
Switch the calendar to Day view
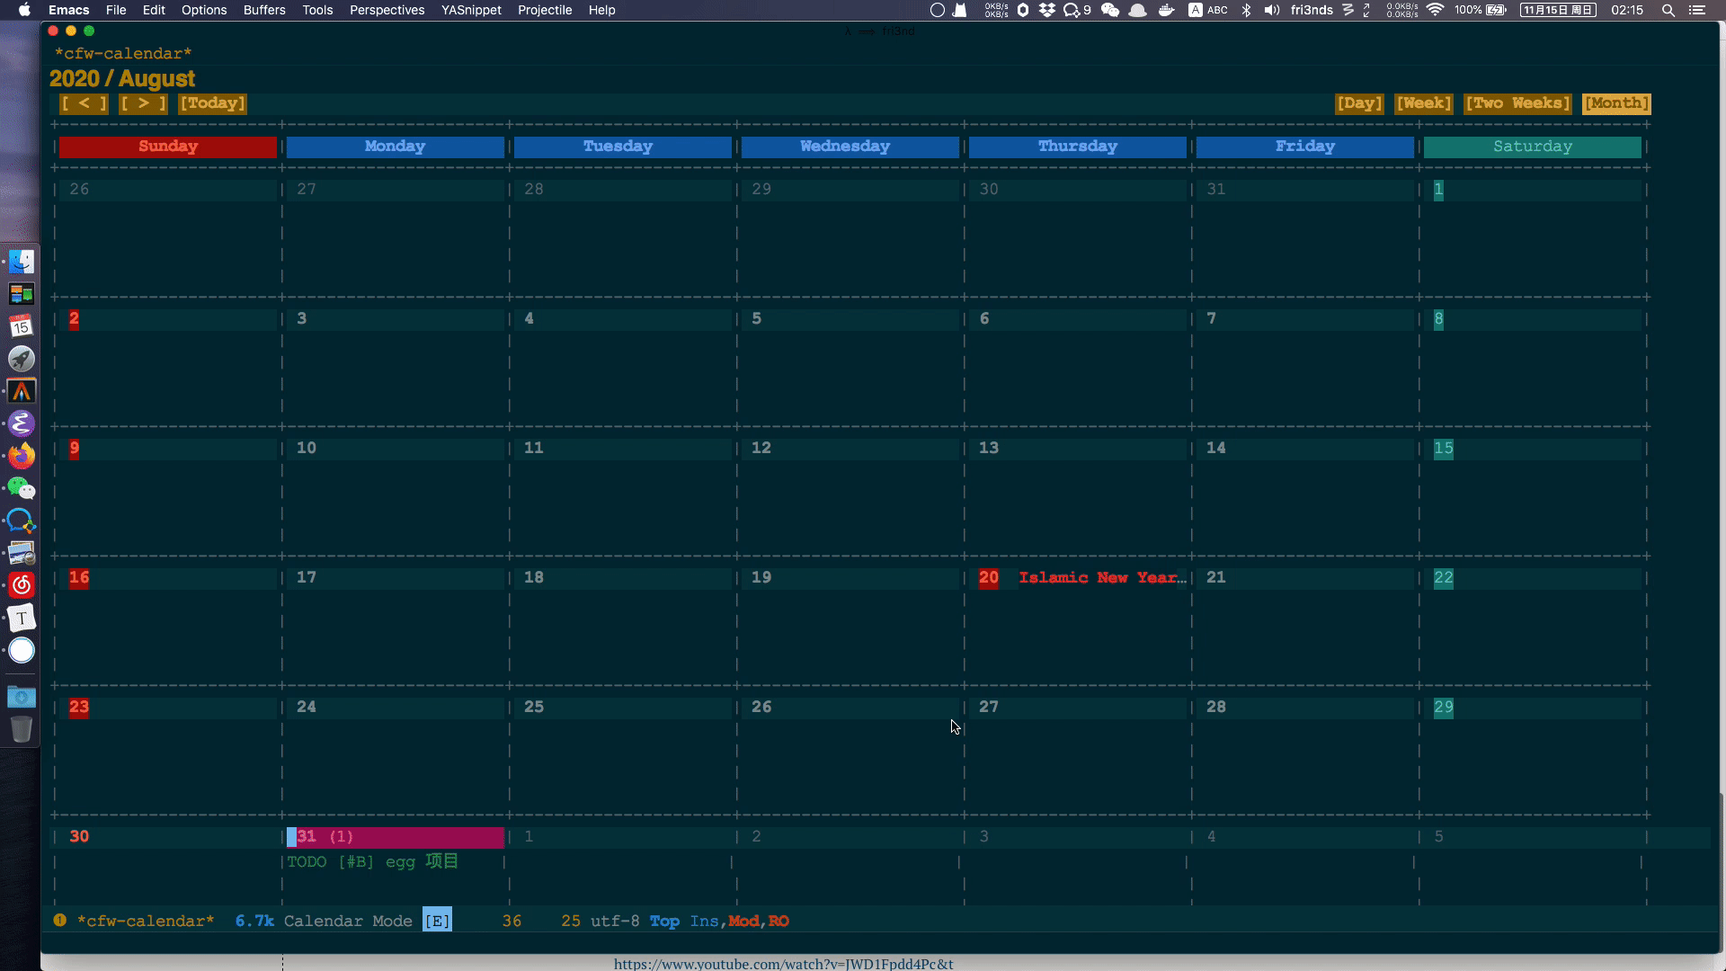point(1359,103)
